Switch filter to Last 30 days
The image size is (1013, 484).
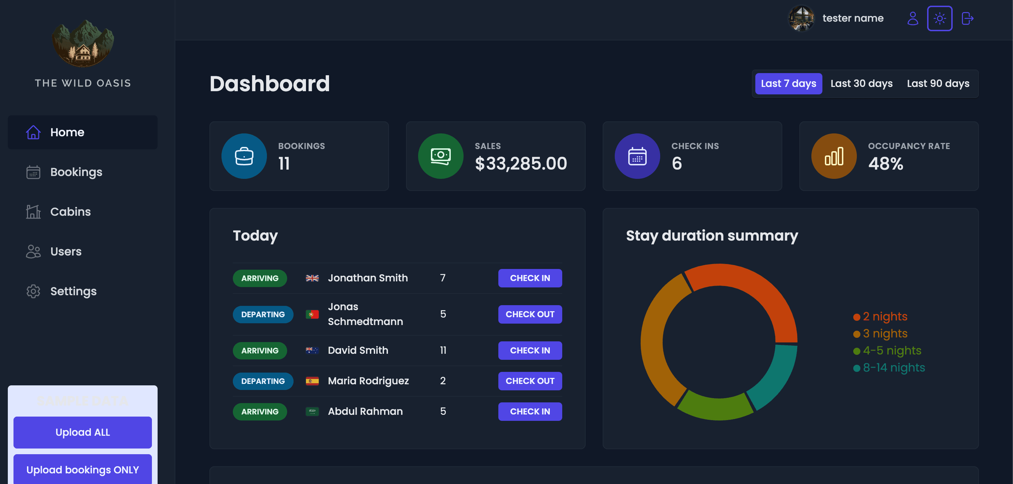861,84
